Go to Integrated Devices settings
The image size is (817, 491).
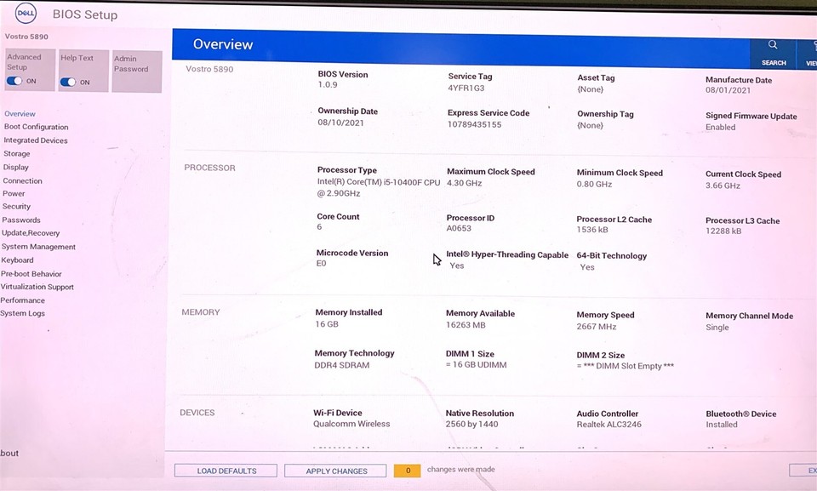36,140
